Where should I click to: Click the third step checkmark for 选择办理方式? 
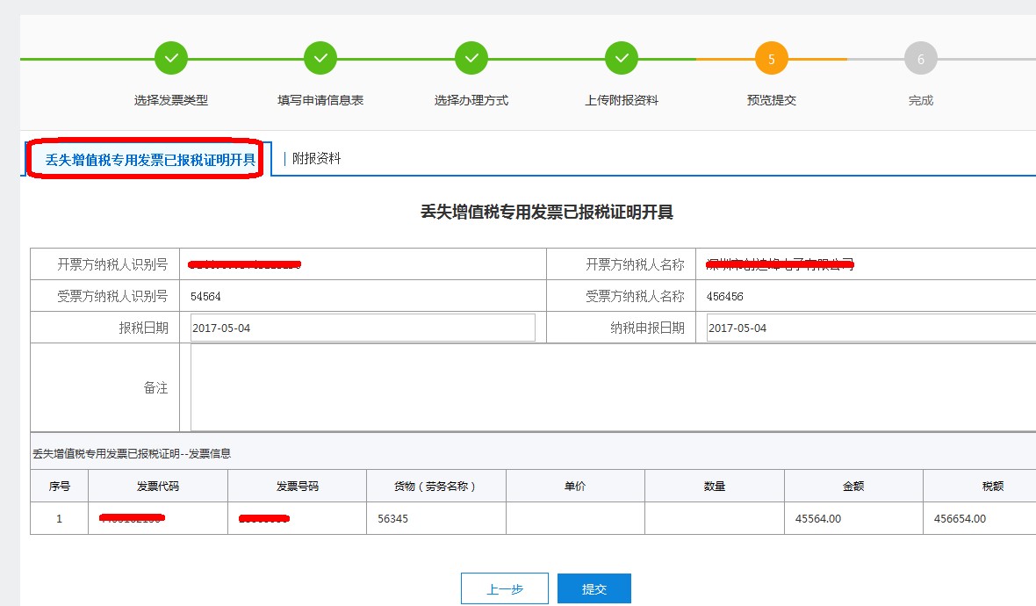click(471, 59)
